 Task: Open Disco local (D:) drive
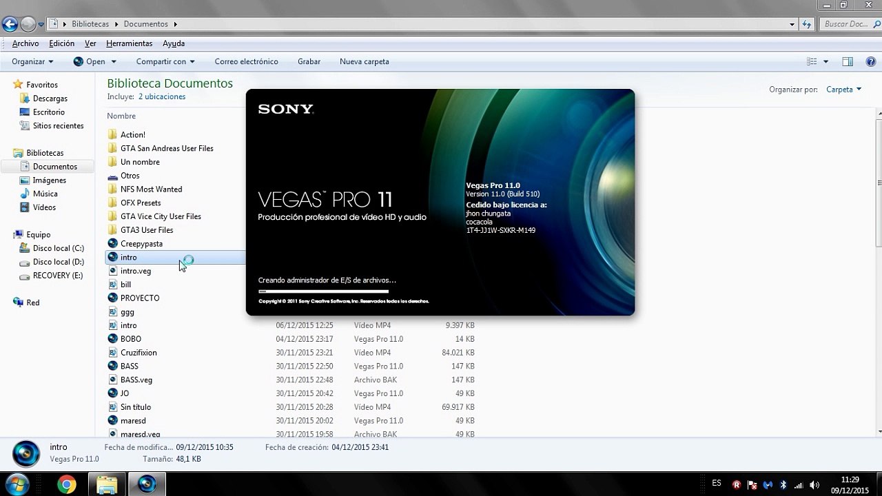point(59,262)
